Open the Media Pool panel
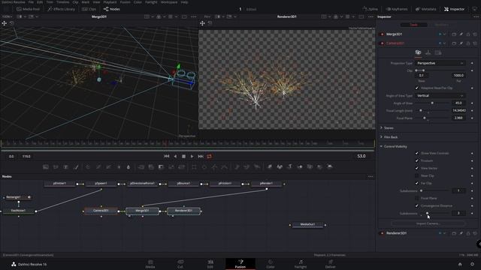481x270 pixels. point(28,9)
